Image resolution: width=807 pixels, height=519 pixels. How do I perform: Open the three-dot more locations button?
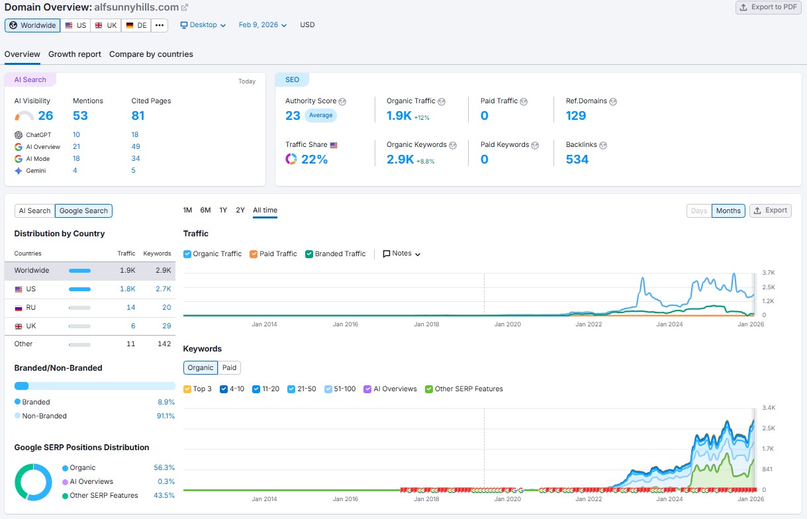click(159, 24)
